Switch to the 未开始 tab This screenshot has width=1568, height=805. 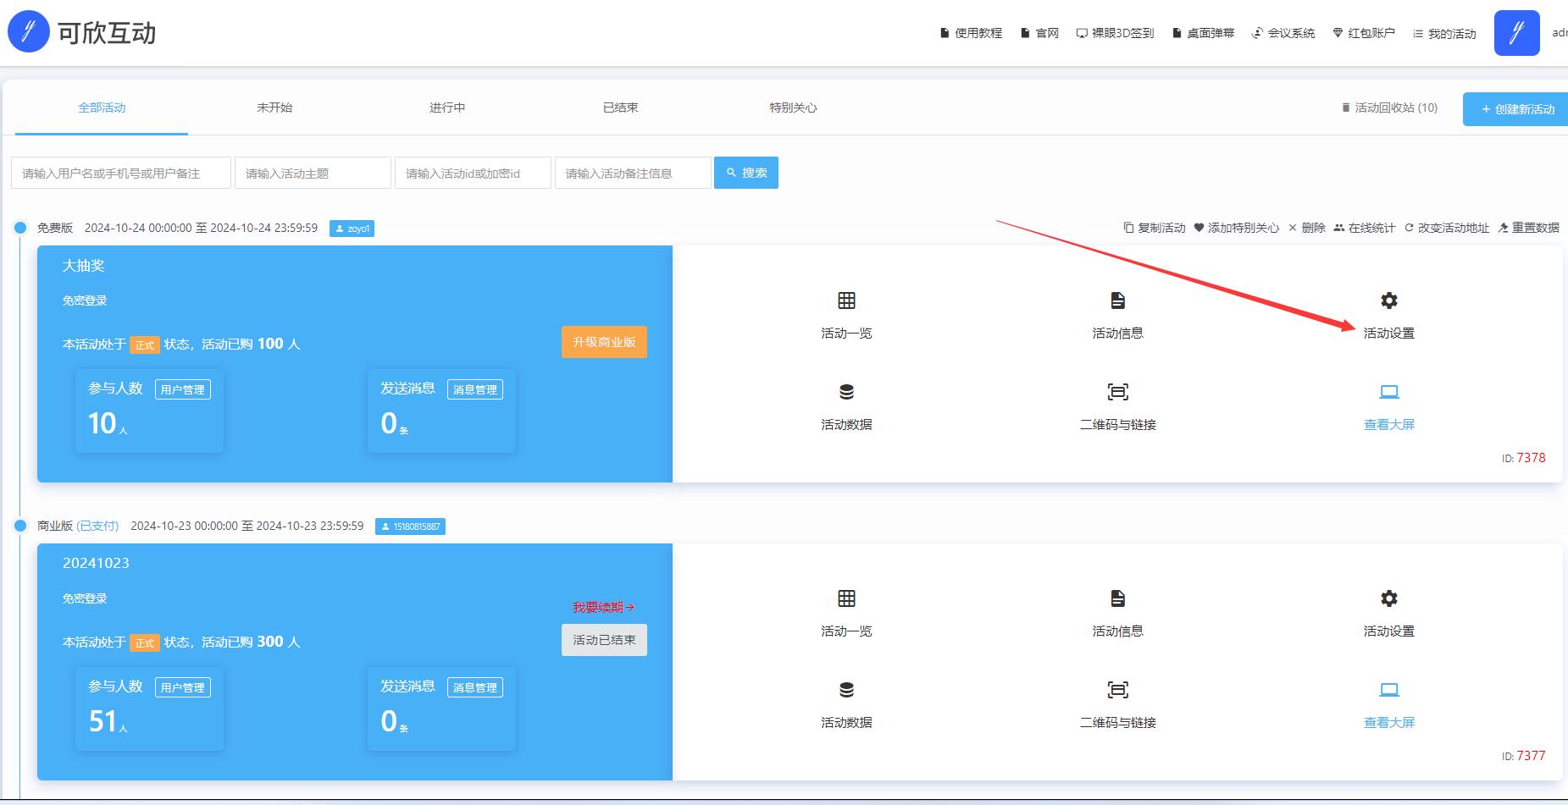click(x=274, y=108)
